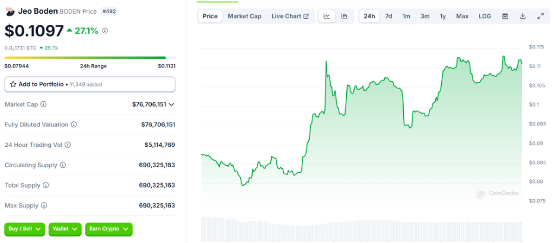Open the Earn Crypto dropdown
Screen dimensions: 555x243
109,229
